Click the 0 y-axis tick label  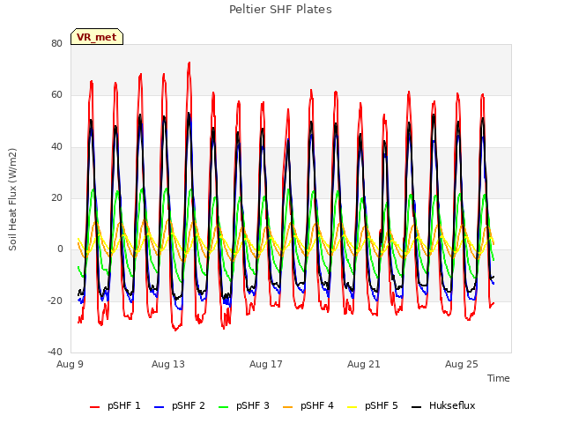(60, 249)
